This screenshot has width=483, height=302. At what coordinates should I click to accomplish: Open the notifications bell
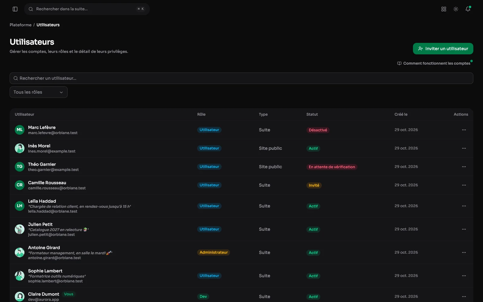(x=468, y=9)
